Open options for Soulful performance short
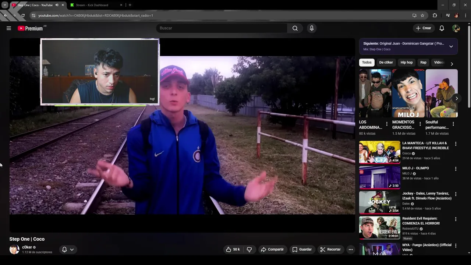 tap(453, 124)
